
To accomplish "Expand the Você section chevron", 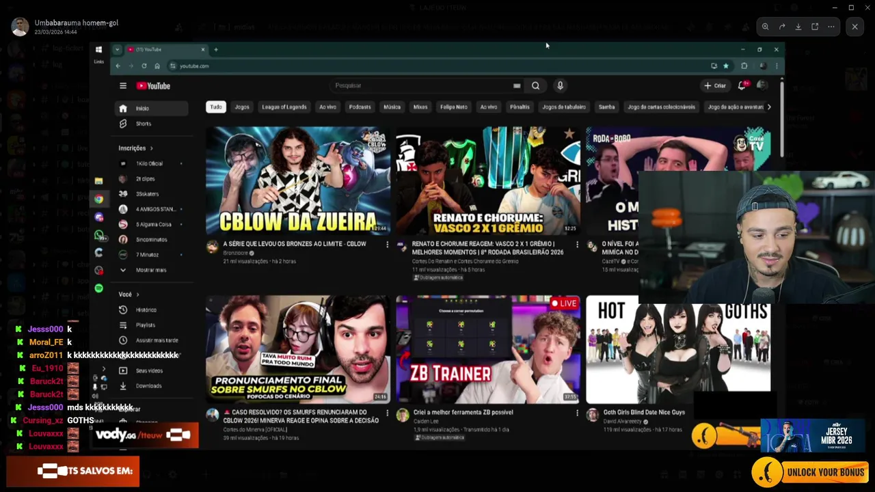I will coord(137,295).
